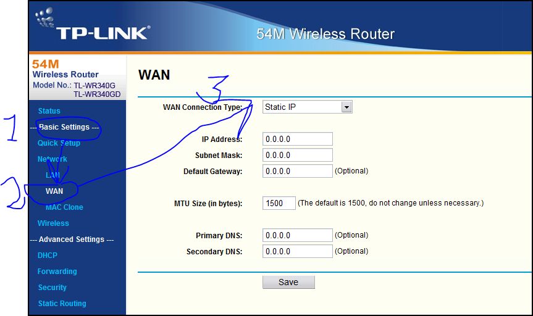
Task: Open MAC Clone settings
Action: [64, 207]
